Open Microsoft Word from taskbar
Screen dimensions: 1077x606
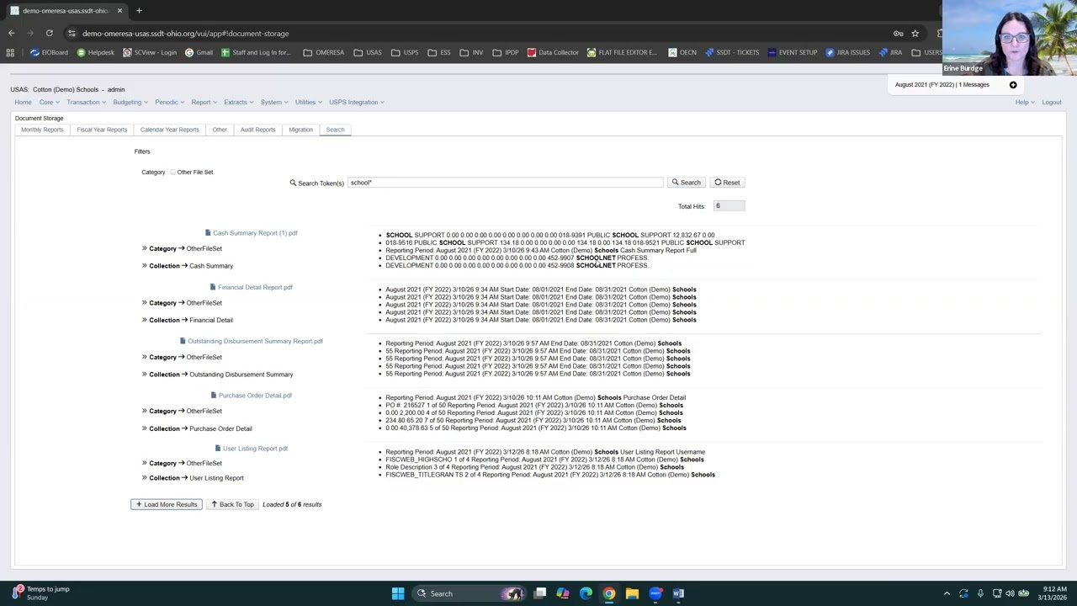[x=678, y=593]
